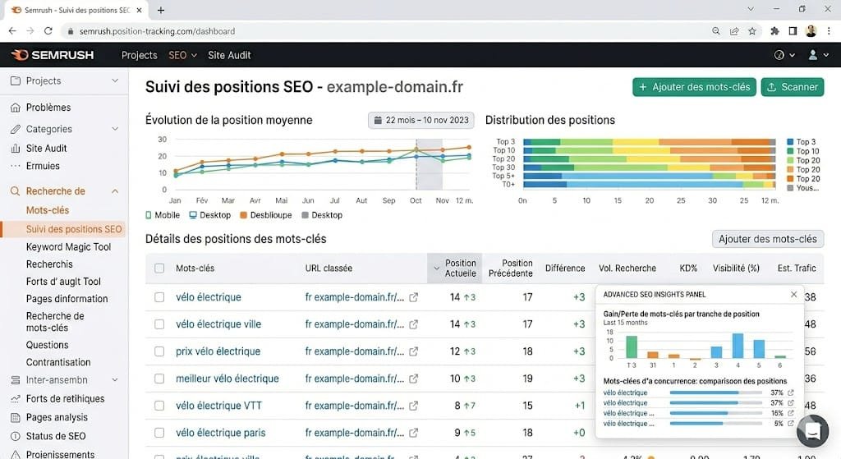Check the vélo électrique VTT checkbox
Viewport: 841px width, 459px height.
pyautogui.click(x=159, y=406)
